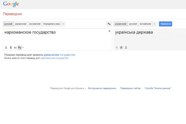Expand the input method dropdown arrow
The image size is (186, 124).
(23, 48)
